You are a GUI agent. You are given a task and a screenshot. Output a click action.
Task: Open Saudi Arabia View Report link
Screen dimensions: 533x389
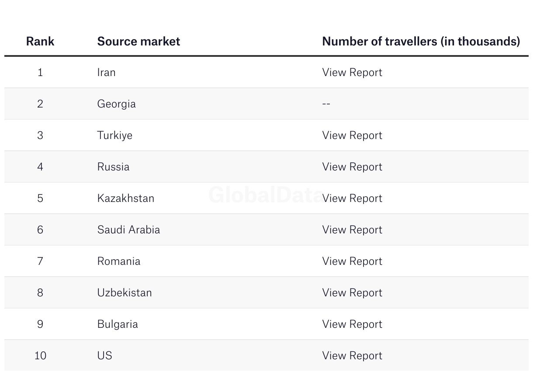tap(352, 230)
